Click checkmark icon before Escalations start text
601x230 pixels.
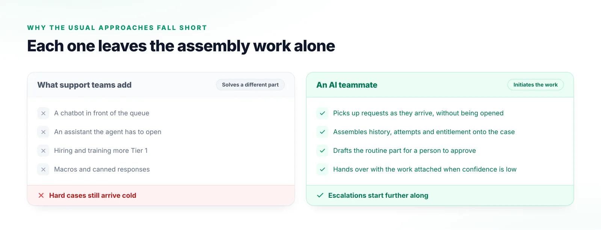(x=320, y=196)
